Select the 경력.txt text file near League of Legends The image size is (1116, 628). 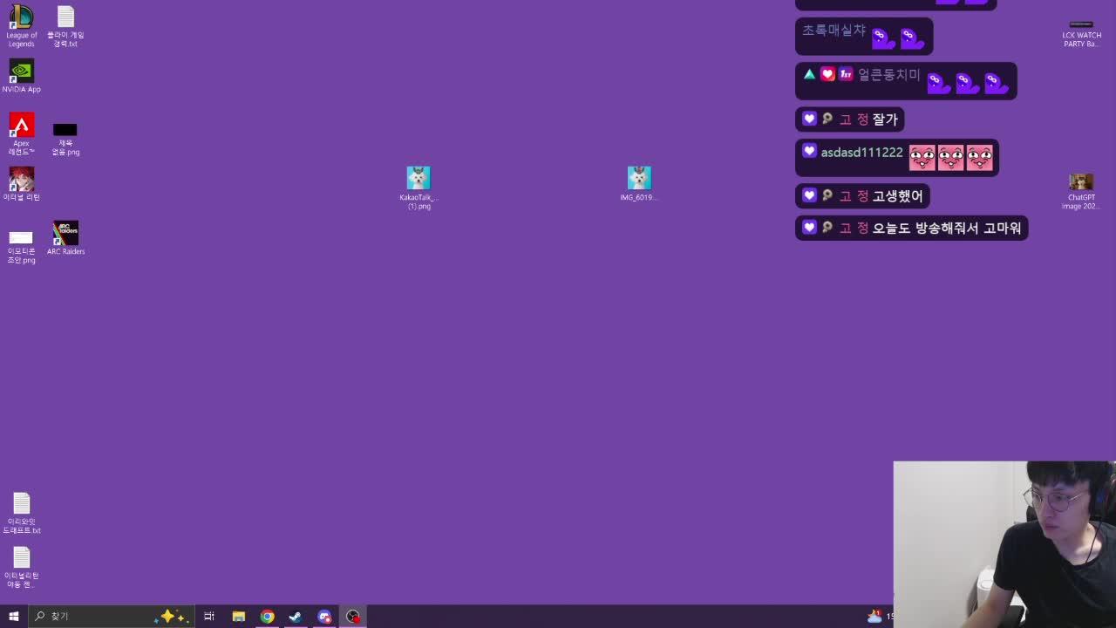tap(65, 26)
